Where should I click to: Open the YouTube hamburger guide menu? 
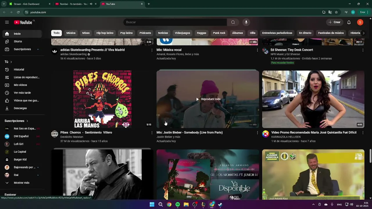[x=7, y=22]
